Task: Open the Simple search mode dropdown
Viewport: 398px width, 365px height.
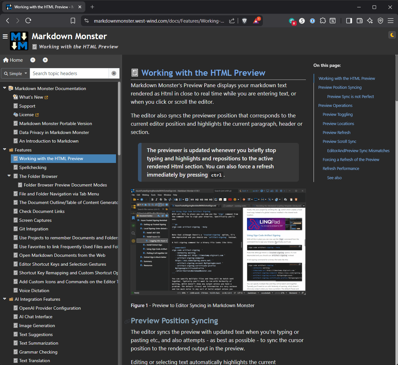Action: 15,73
